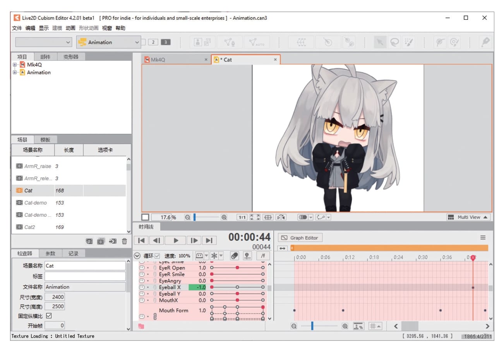Click the centered grid view icon
504x348 pixels.
[x=268, y=218]
